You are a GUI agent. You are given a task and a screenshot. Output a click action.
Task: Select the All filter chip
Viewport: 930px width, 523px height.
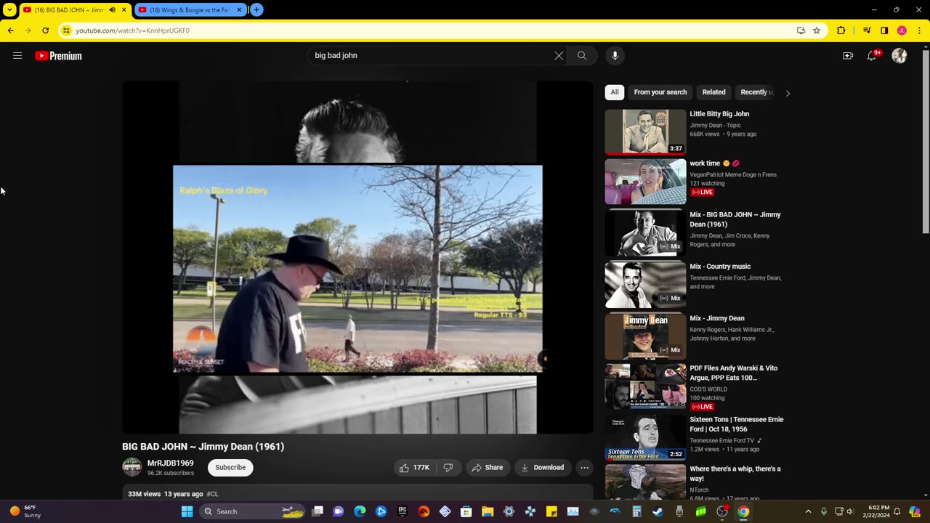(x=615, y=92)
